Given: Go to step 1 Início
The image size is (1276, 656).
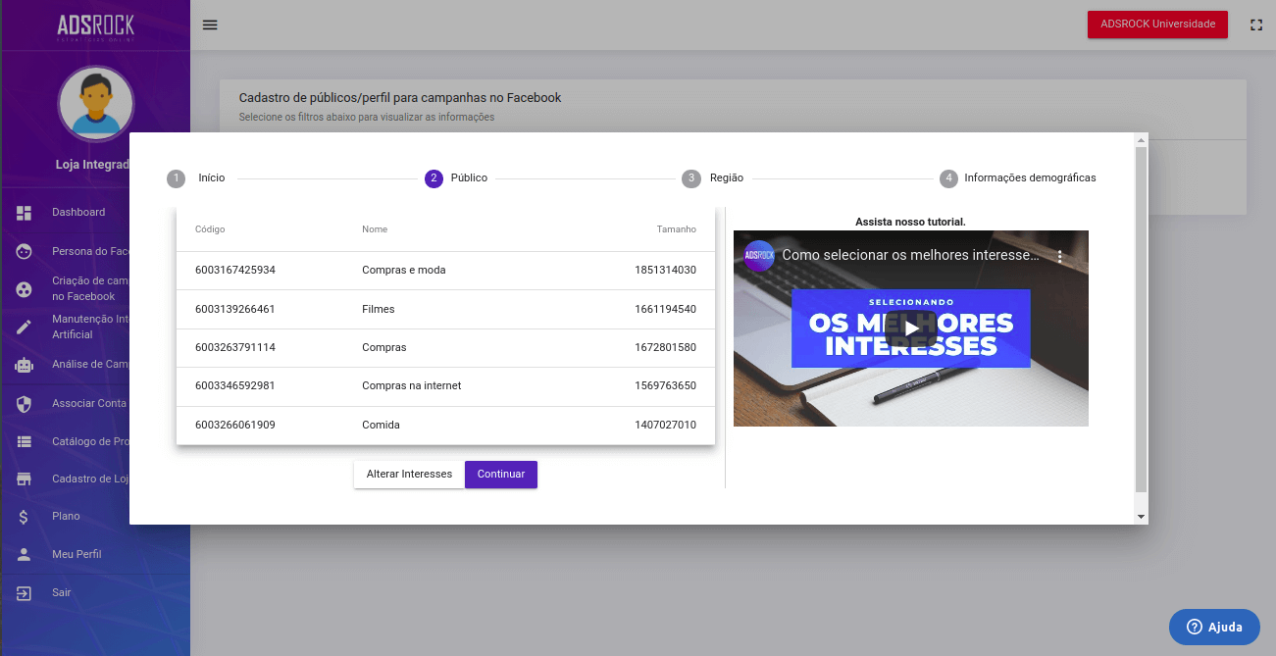Looking at the screenshot, I should coord(196,178).
